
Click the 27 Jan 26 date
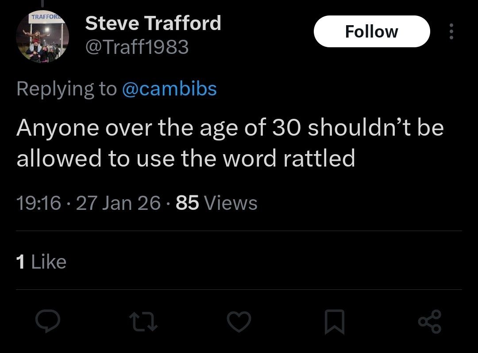(118, 203)
